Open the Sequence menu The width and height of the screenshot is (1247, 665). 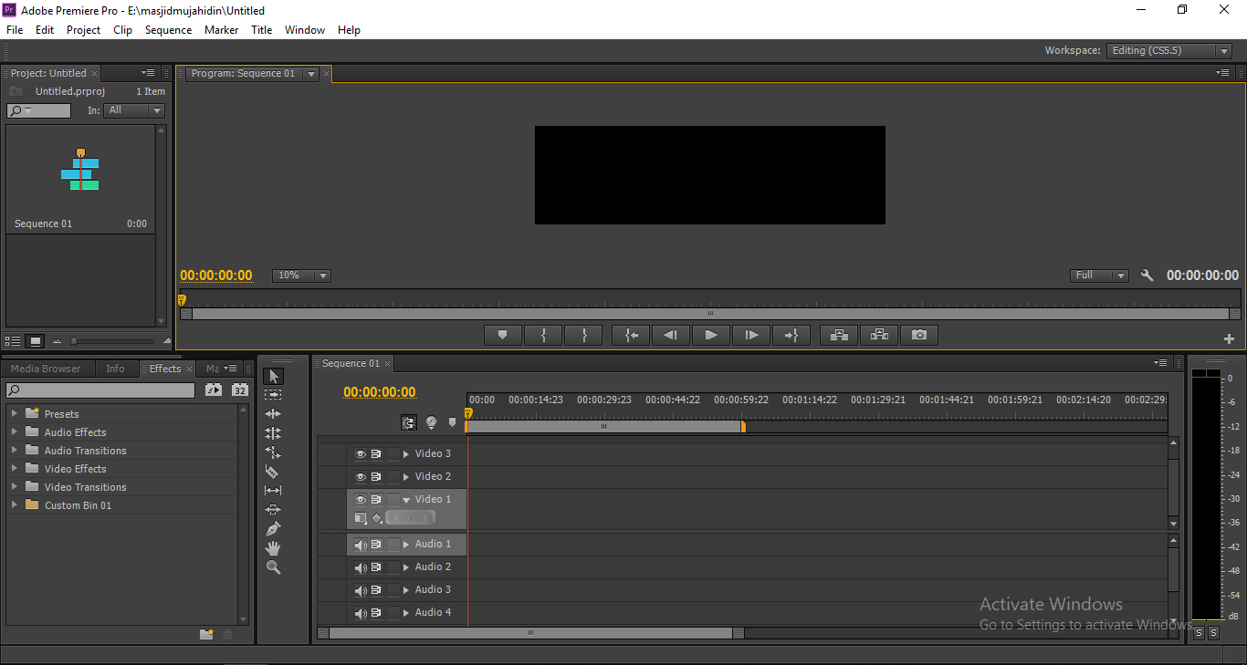[168, 29]
